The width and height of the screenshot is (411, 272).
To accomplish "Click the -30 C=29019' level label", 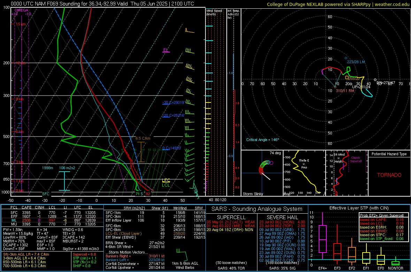I will [173, 102].
